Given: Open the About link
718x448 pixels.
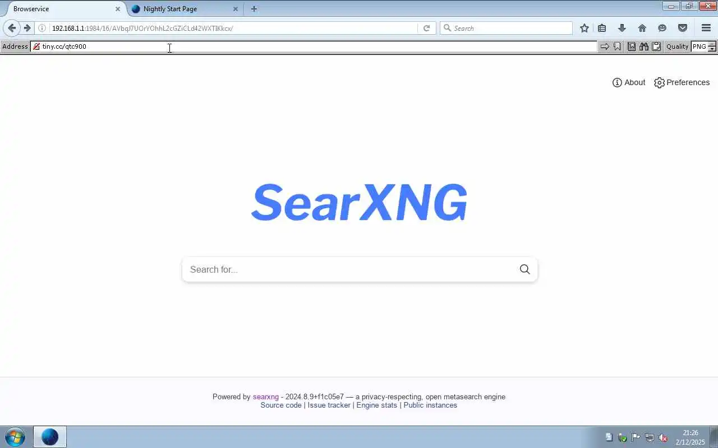Looking at the screenshot, I should click(629, 82).
